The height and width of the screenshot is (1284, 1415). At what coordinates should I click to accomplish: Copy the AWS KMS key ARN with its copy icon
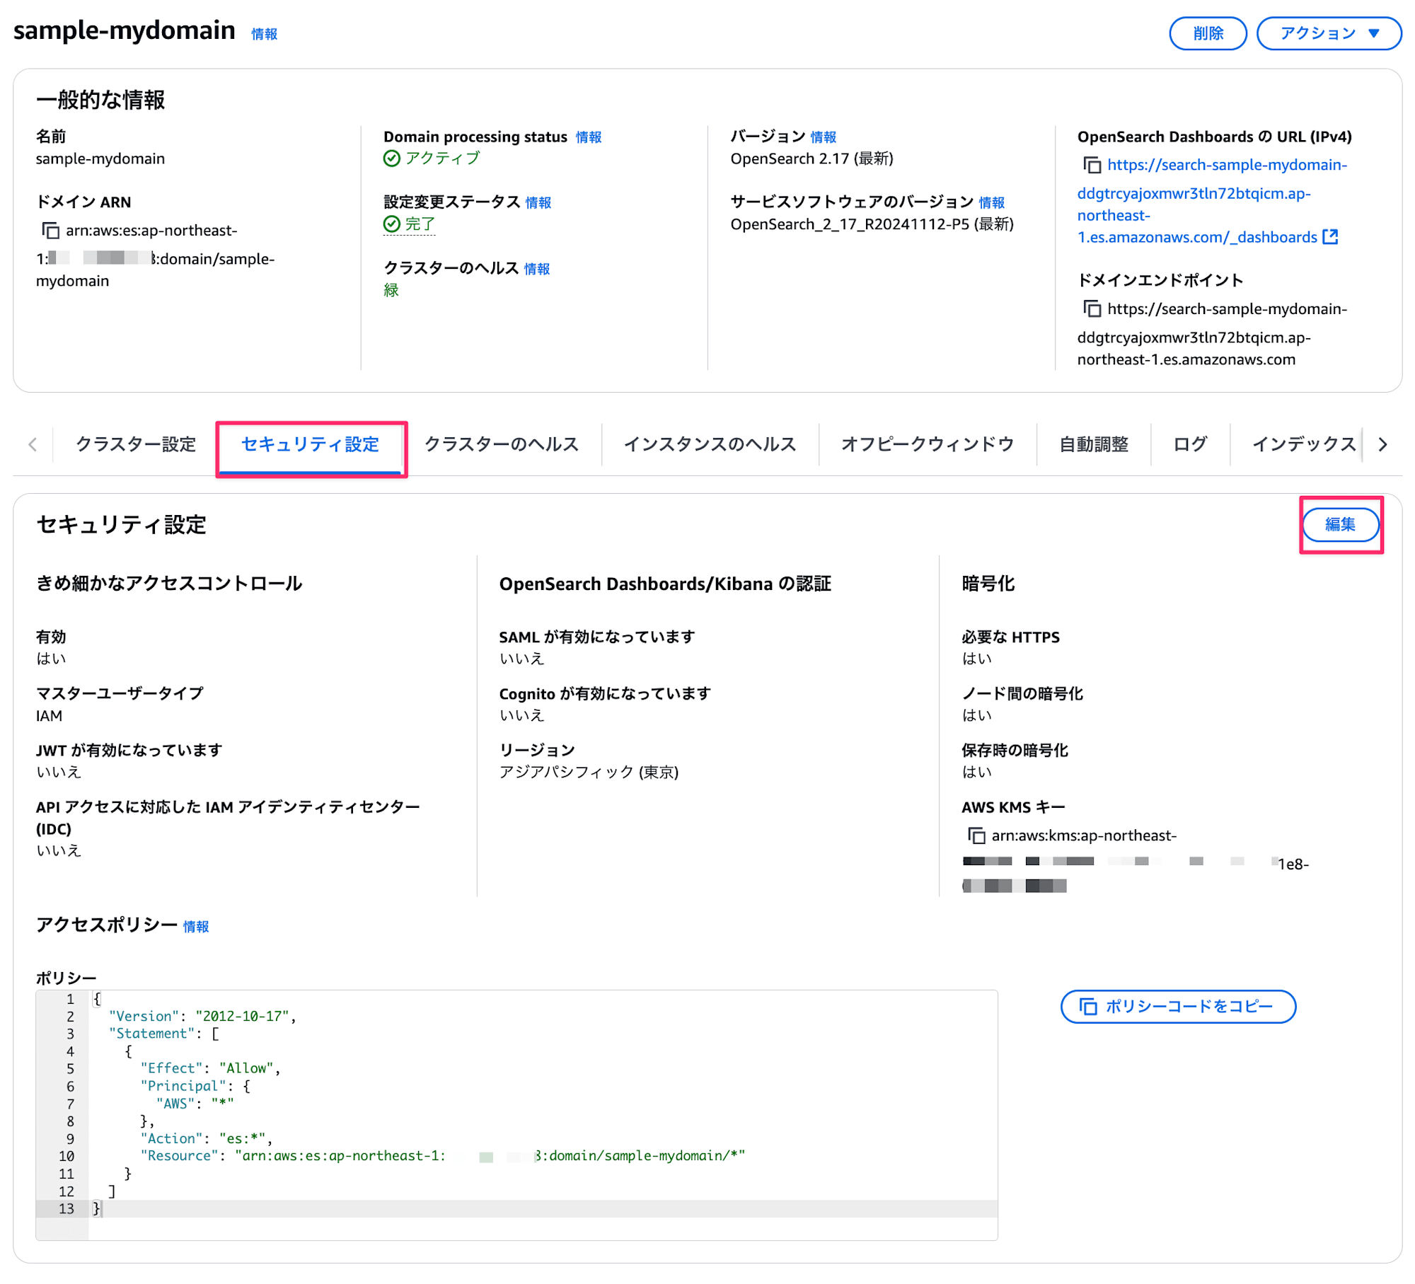point(976,835)
